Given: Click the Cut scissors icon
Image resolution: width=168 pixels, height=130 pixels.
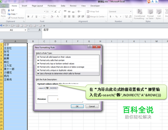Looking at the screenshot, I should [x=9, y=10].
